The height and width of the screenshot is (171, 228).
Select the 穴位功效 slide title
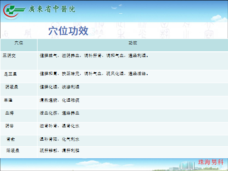coord(68,31)
